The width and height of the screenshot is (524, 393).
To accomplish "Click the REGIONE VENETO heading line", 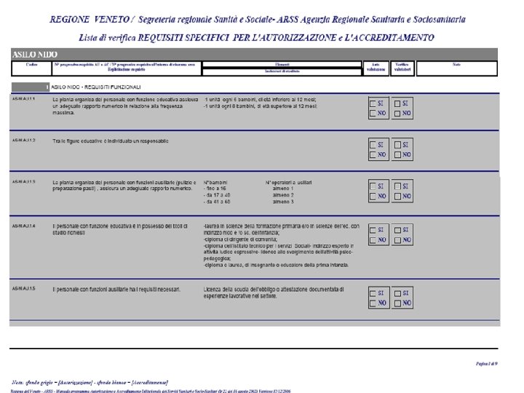I will pos(258,20).
